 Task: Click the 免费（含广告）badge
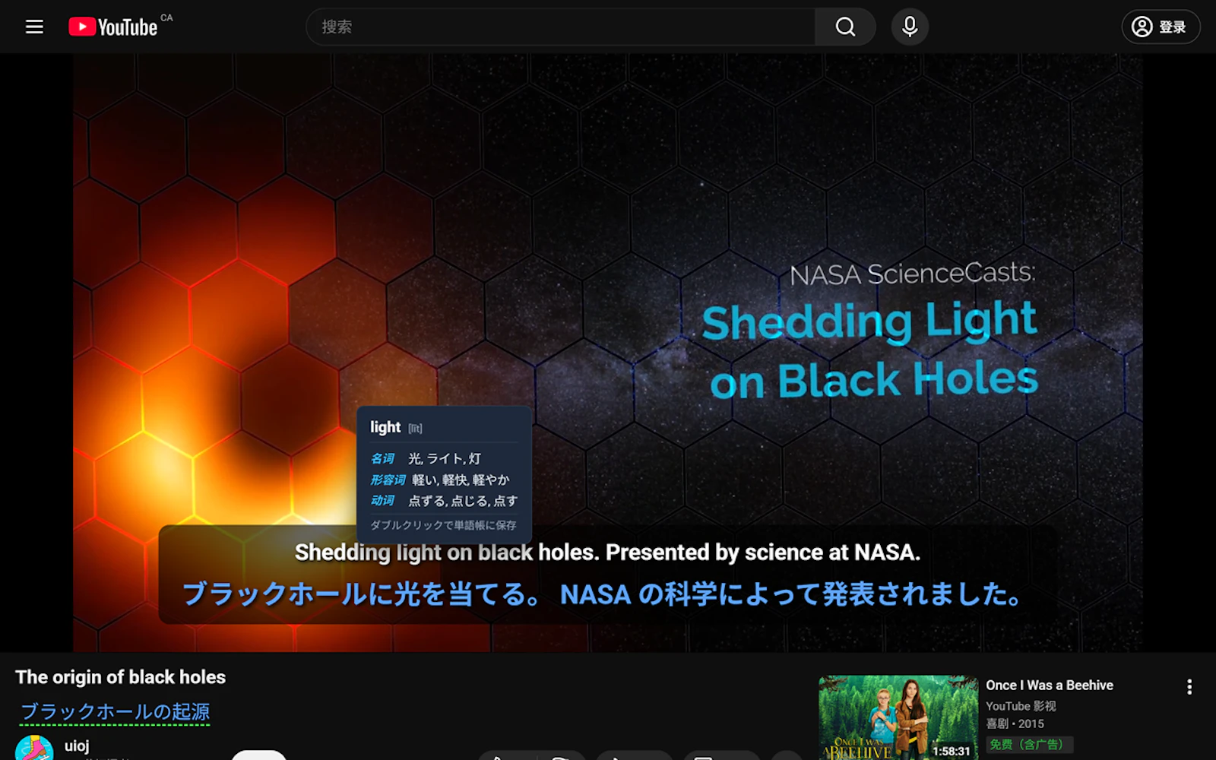click(x=1029, y=745)
